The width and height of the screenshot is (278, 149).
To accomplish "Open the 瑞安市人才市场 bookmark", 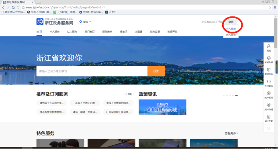I will [13, 12].
